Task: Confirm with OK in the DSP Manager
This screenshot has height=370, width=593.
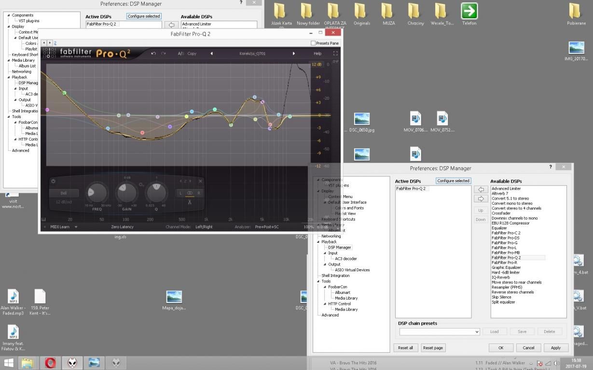Action: [x=501, y=347]
